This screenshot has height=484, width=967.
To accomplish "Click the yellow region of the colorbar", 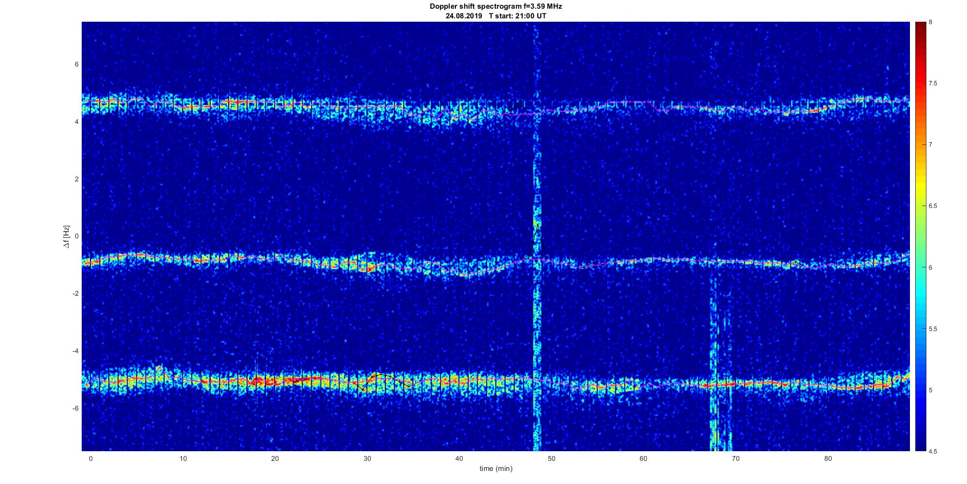I will pyautogui.click(x=920, y=186).
